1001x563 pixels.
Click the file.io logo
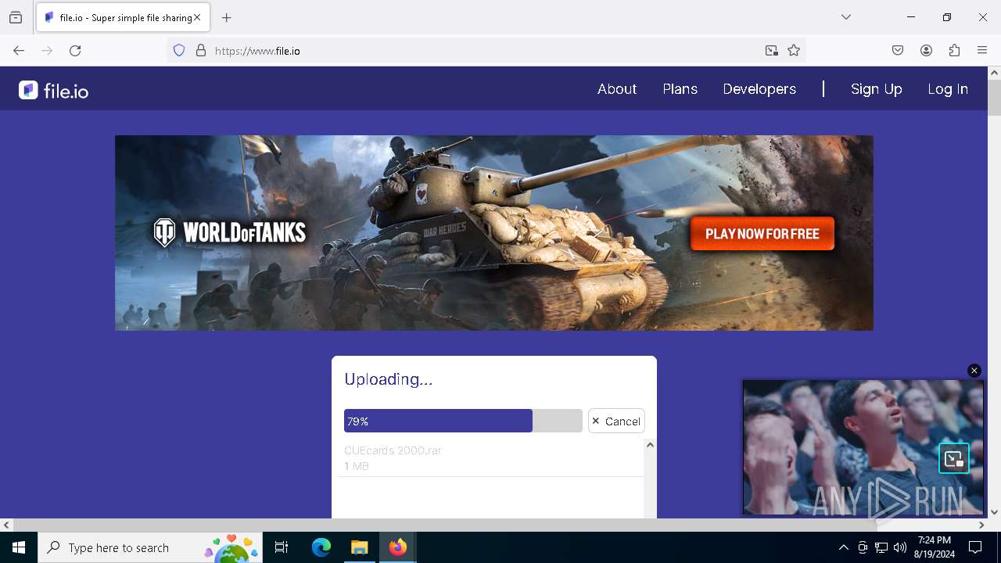point(54,91)
